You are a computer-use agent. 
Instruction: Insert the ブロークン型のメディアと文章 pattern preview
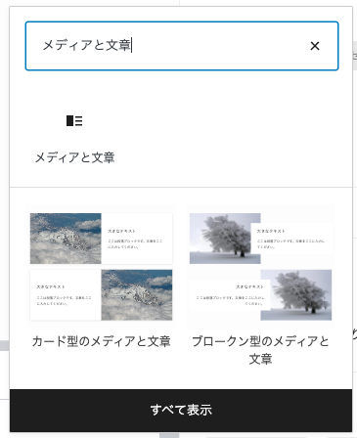tap(260, 267)
